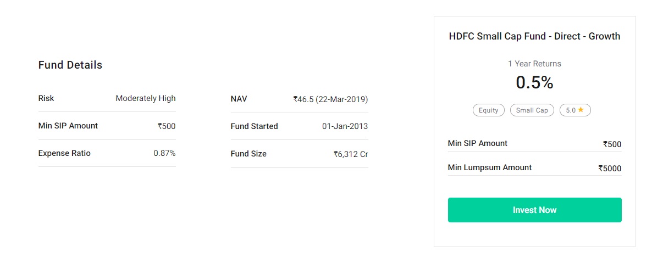Click the ₹6,312 Cr fund size value
663x269 pixels.
click(350, 154)
